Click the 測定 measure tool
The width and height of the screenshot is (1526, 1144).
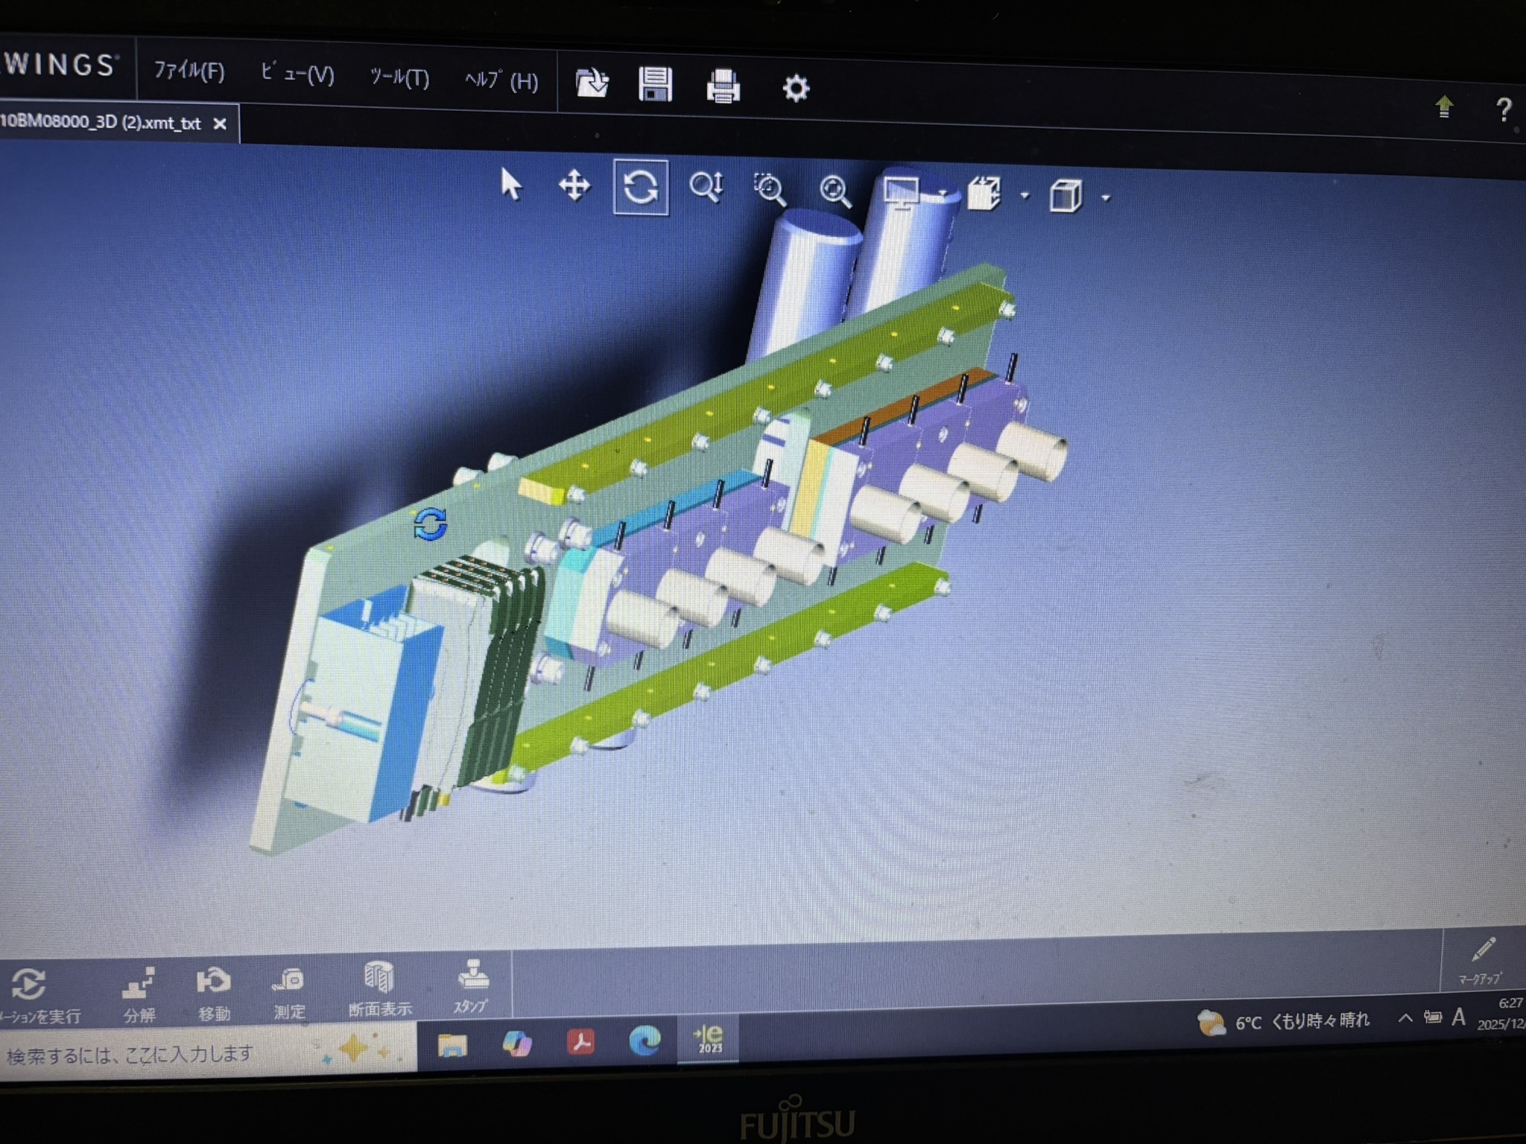point(289,992)
